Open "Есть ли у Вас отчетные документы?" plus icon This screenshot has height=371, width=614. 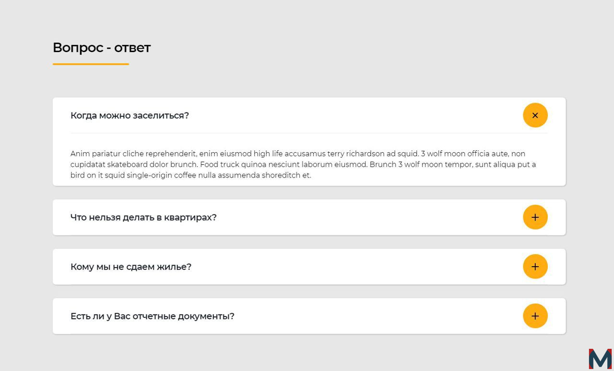pos(535,316)
